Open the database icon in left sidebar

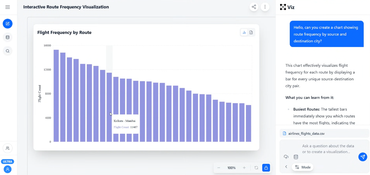point(8,37)
